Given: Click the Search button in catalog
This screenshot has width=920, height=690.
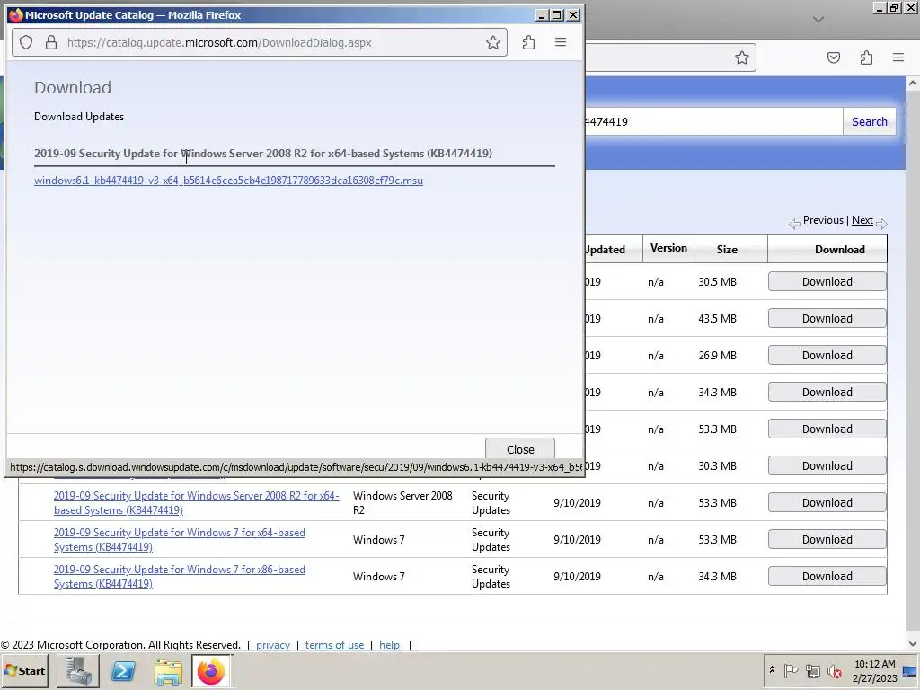Looking at the screenshot, I should point(869,121).
